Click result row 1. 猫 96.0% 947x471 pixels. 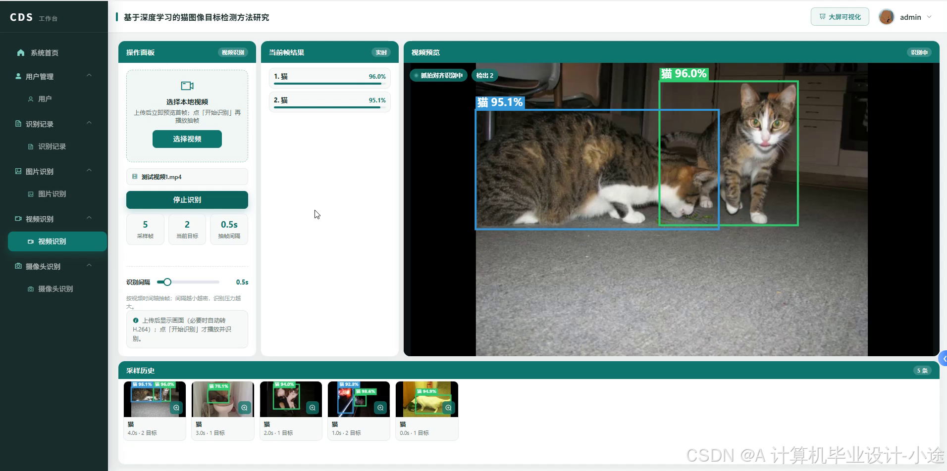(x=330, y=78)
